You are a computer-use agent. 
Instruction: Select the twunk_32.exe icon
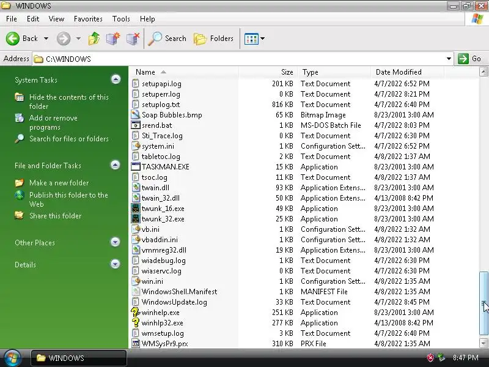pyautogui.click(x=135, y=219)
